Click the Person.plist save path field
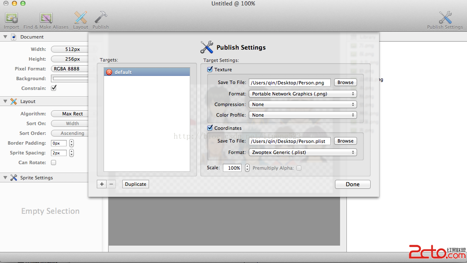Screen dimensions: 467x263 [x=290, y=141]
